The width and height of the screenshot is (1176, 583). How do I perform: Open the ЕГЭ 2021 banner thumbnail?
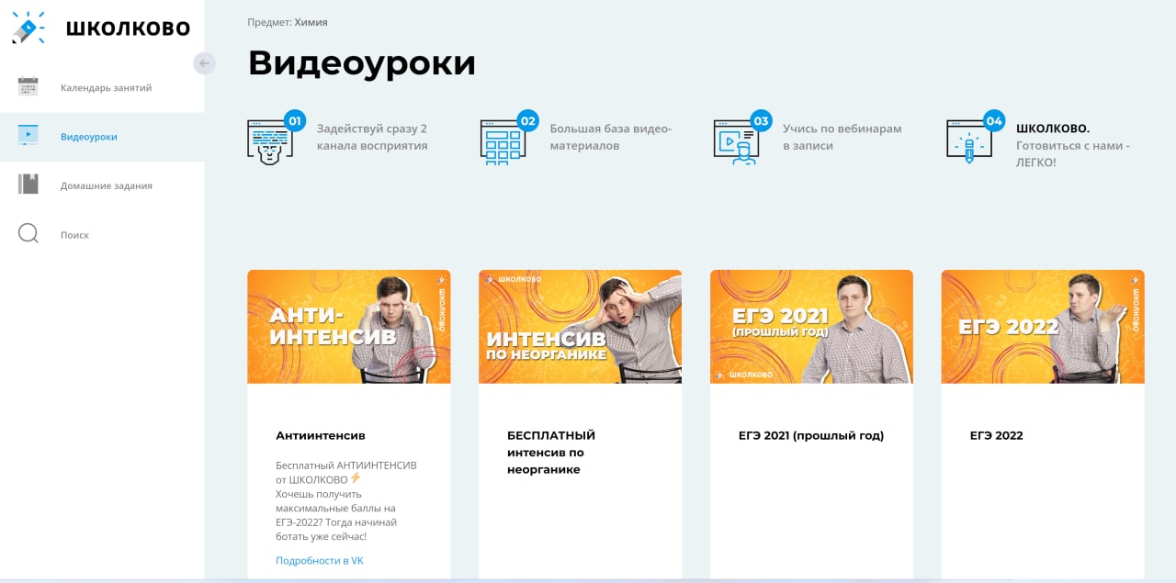point(811,327)
